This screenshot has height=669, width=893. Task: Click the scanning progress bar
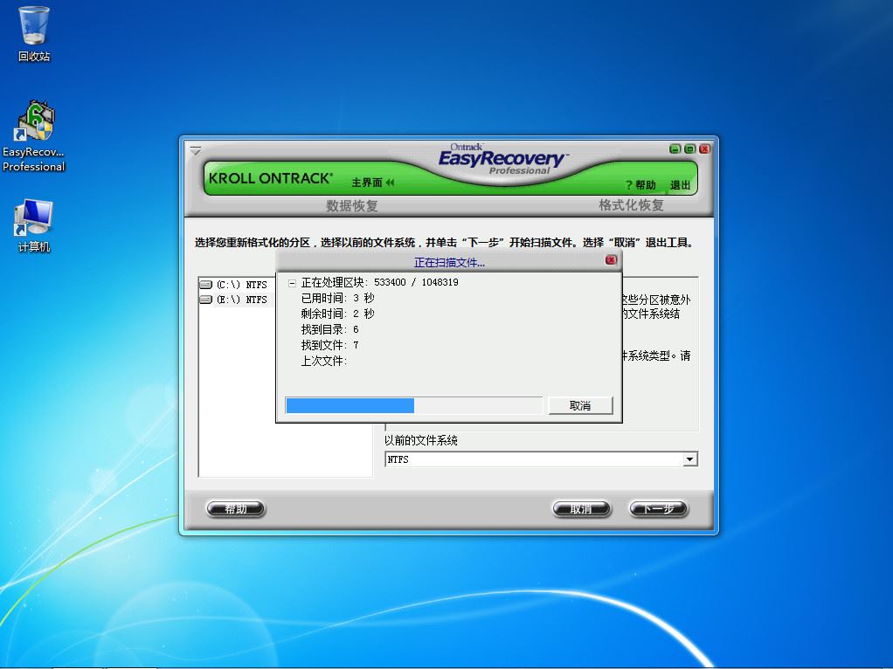pos(413,405)
